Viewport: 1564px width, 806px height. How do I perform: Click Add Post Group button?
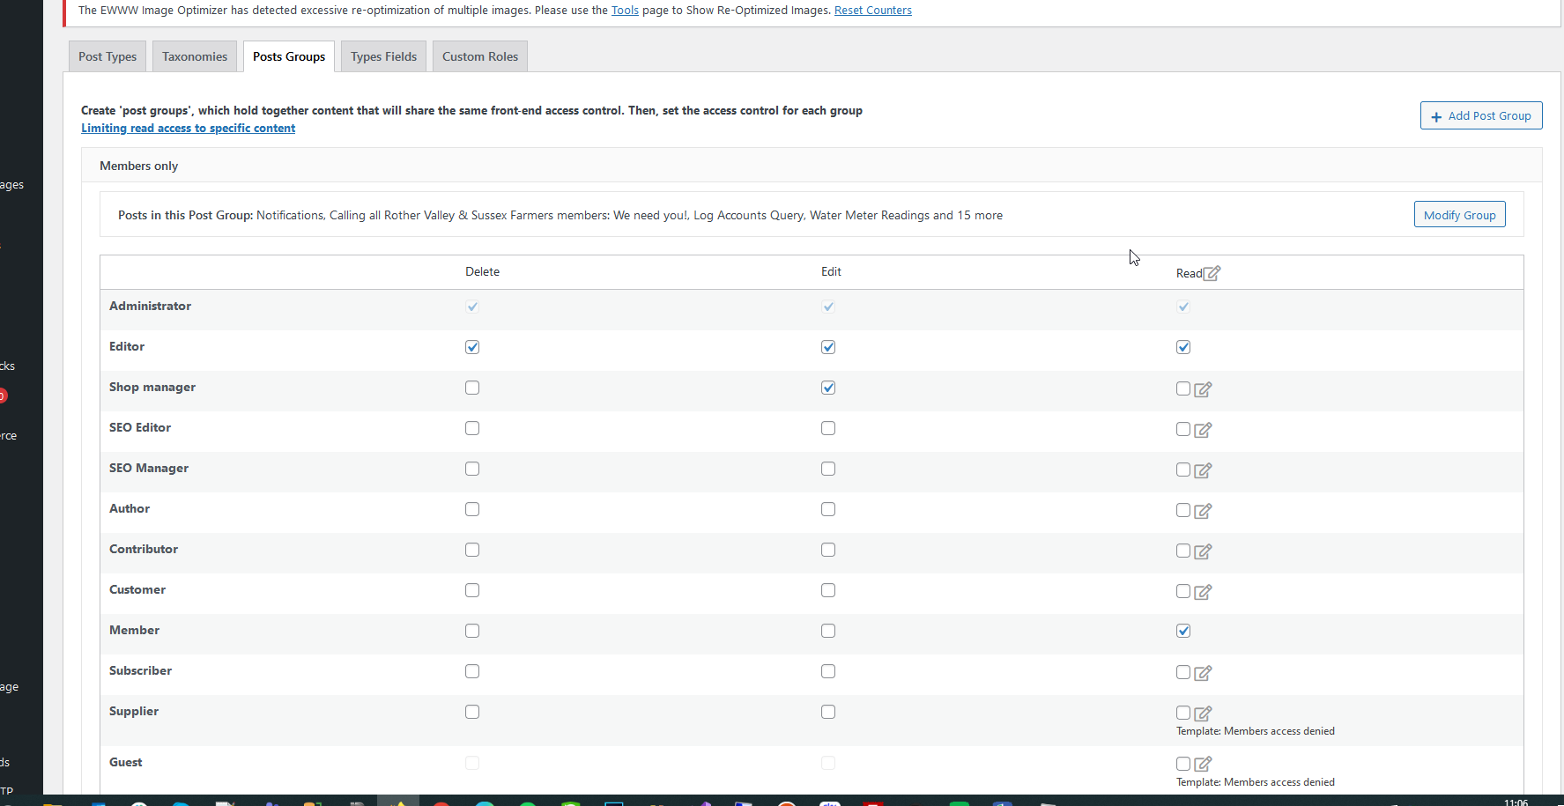[x=1480, y=115]
